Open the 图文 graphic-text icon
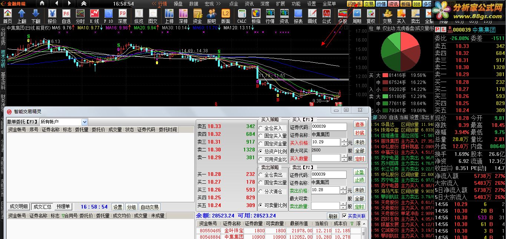This screenshot has height=239, width=506. point(153,17)
